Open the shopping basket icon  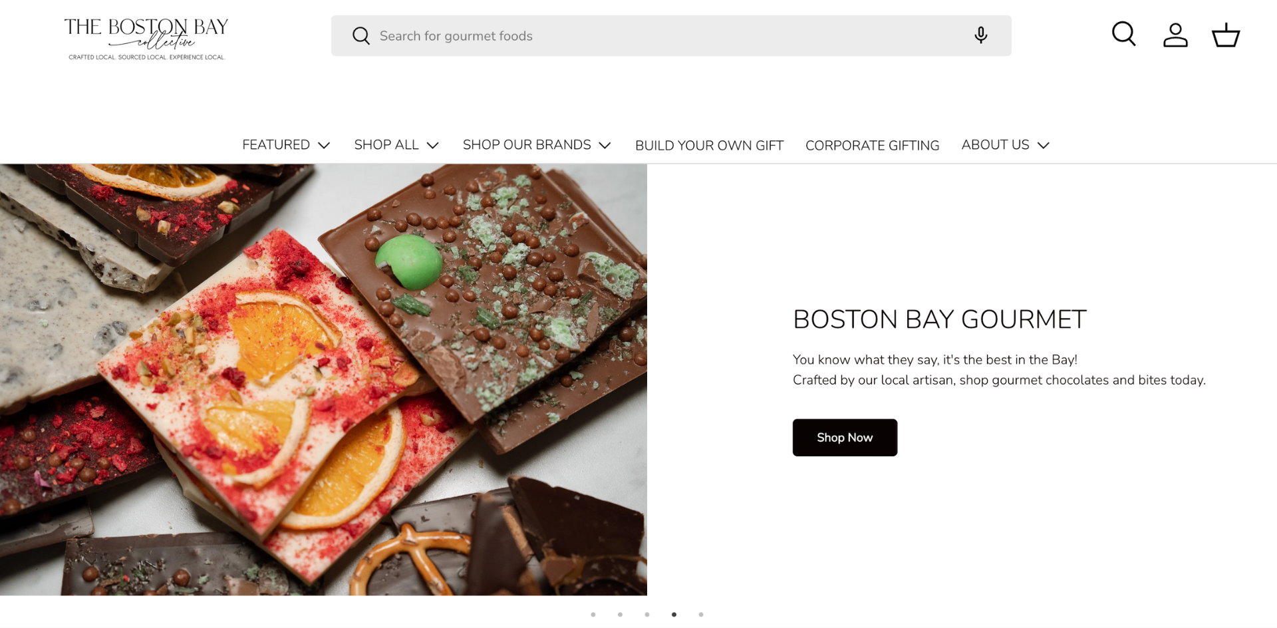click(x=1226, y=35)
